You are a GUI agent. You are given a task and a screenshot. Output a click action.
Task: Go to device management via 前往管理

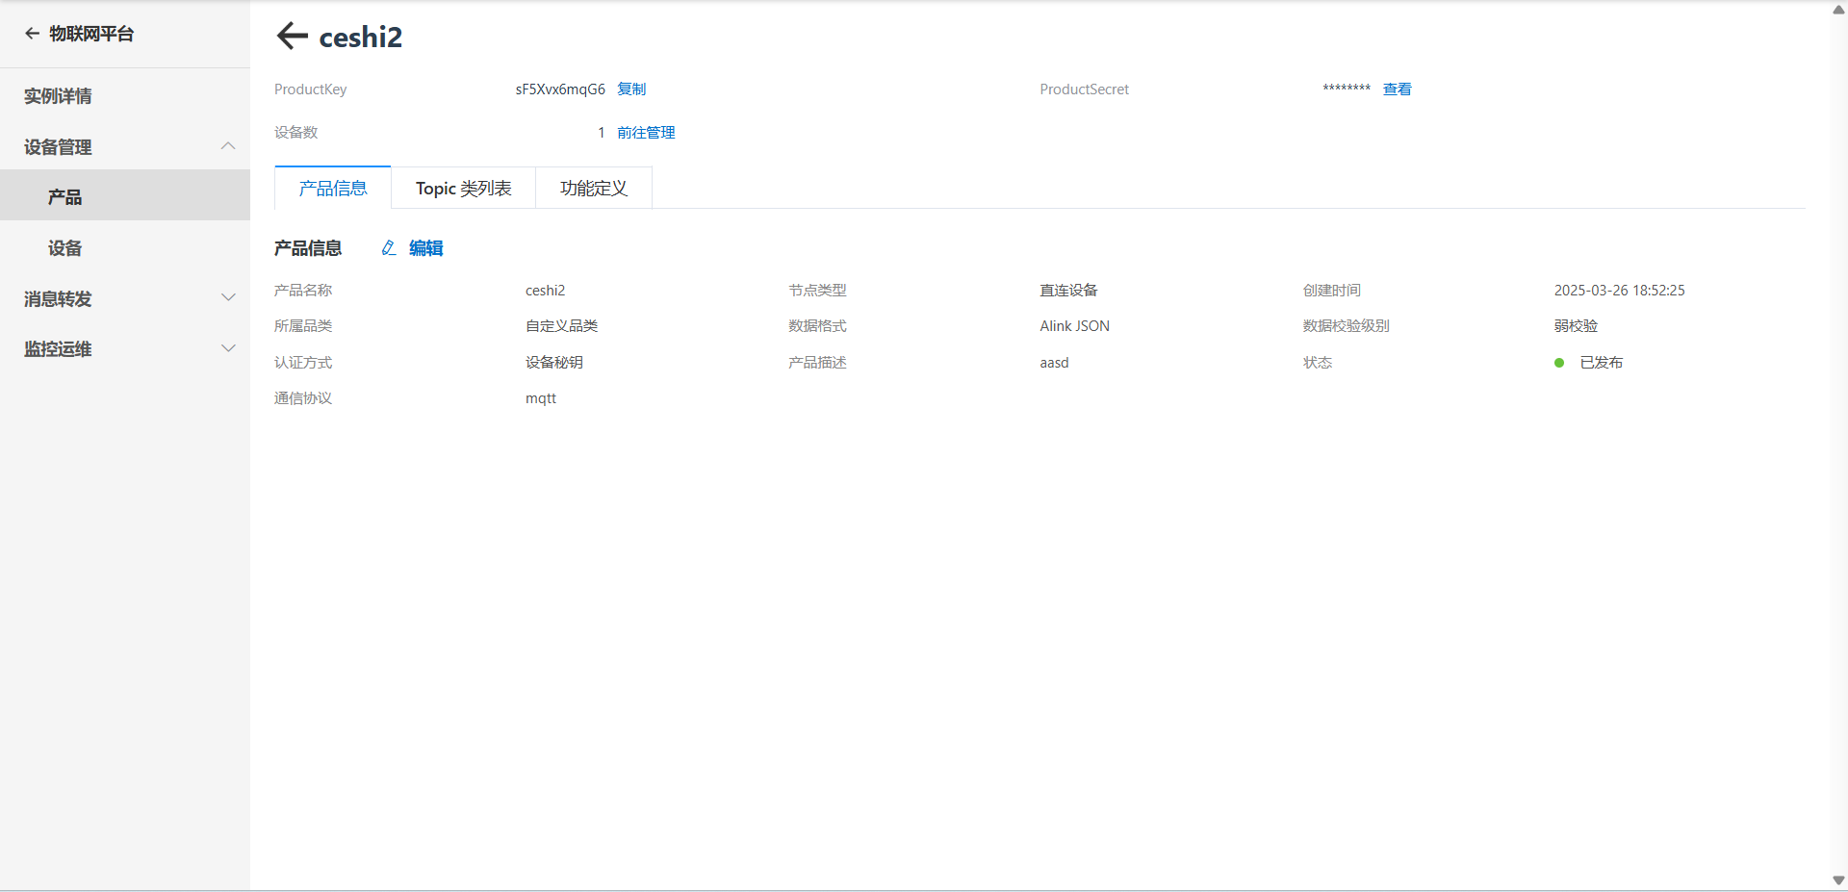[x=646, y=133]
